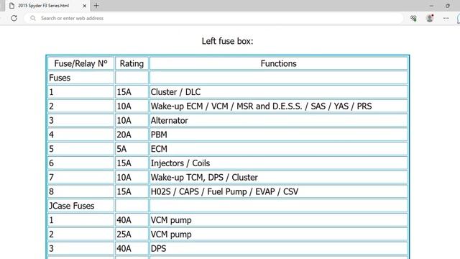Click the 15A rating of H02S row
This screenshot has height=259, width=460.
click(132, 191)
